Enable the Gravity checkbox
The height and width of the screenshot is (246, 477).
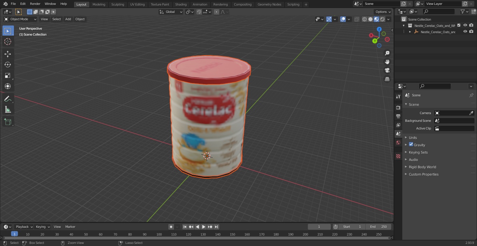411,144
